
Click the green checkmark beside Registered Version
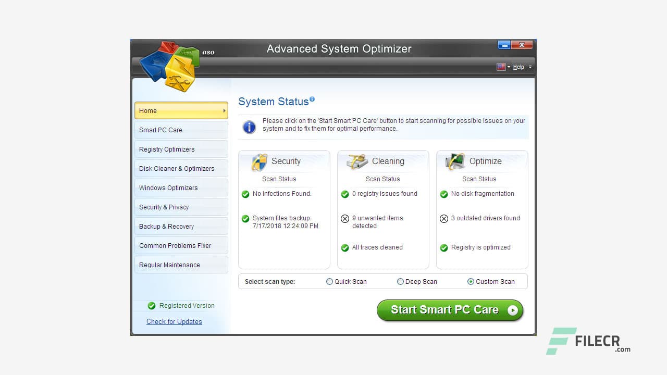(152, 306)
